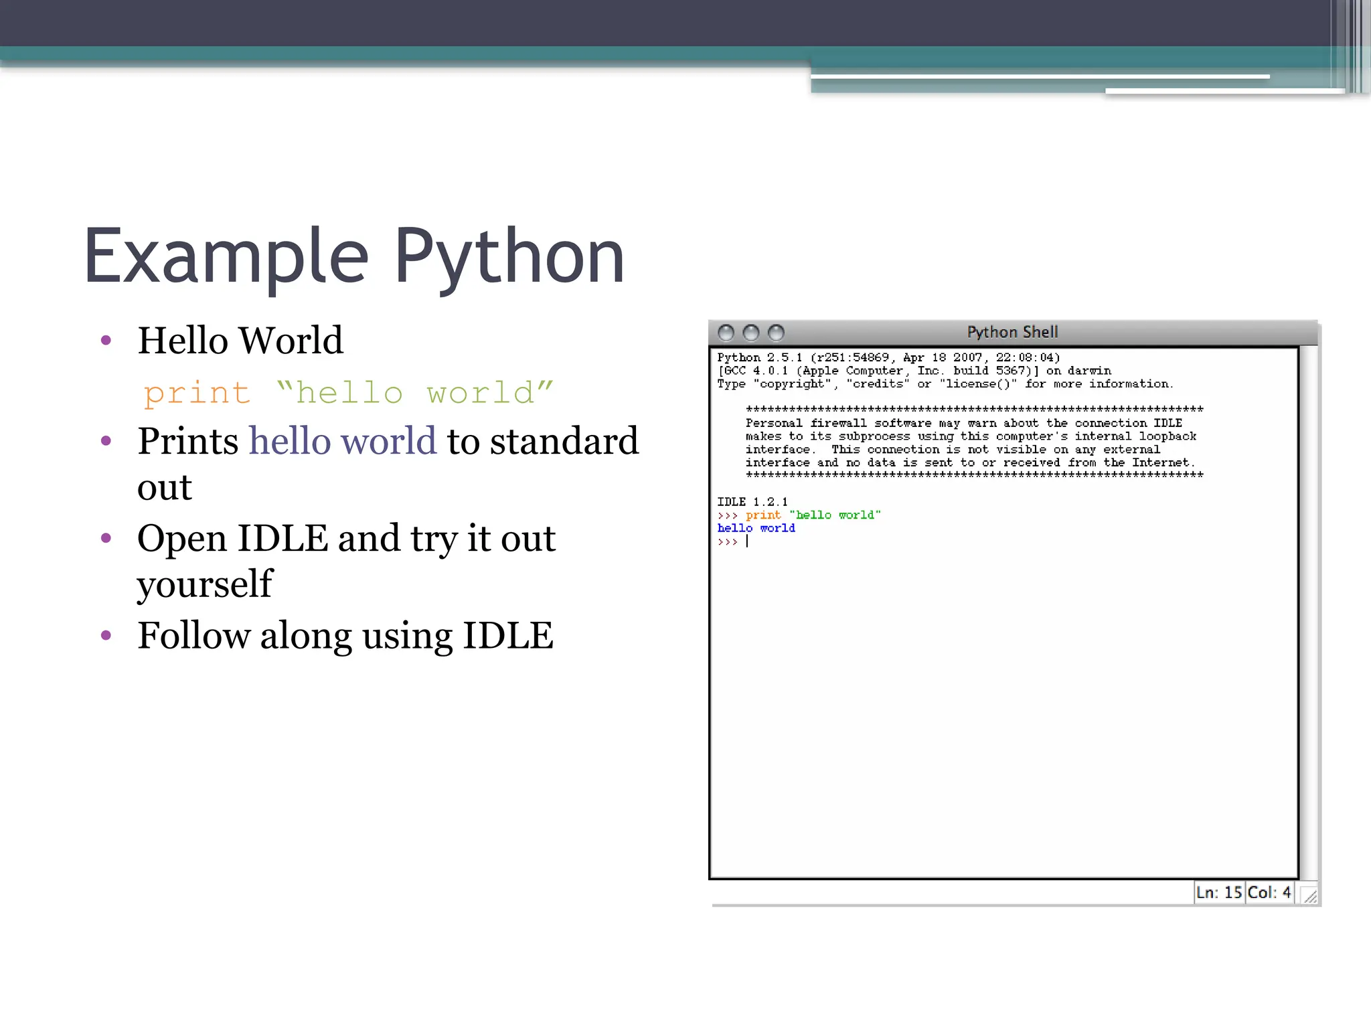Viewport: 1371px width, 1028px height.
Task: Click the Ln: 15 status indicator
Action: click(x=1219, y=893)
